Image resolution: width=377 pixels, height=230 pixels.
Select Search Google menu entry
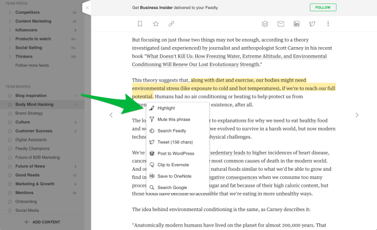177,187
